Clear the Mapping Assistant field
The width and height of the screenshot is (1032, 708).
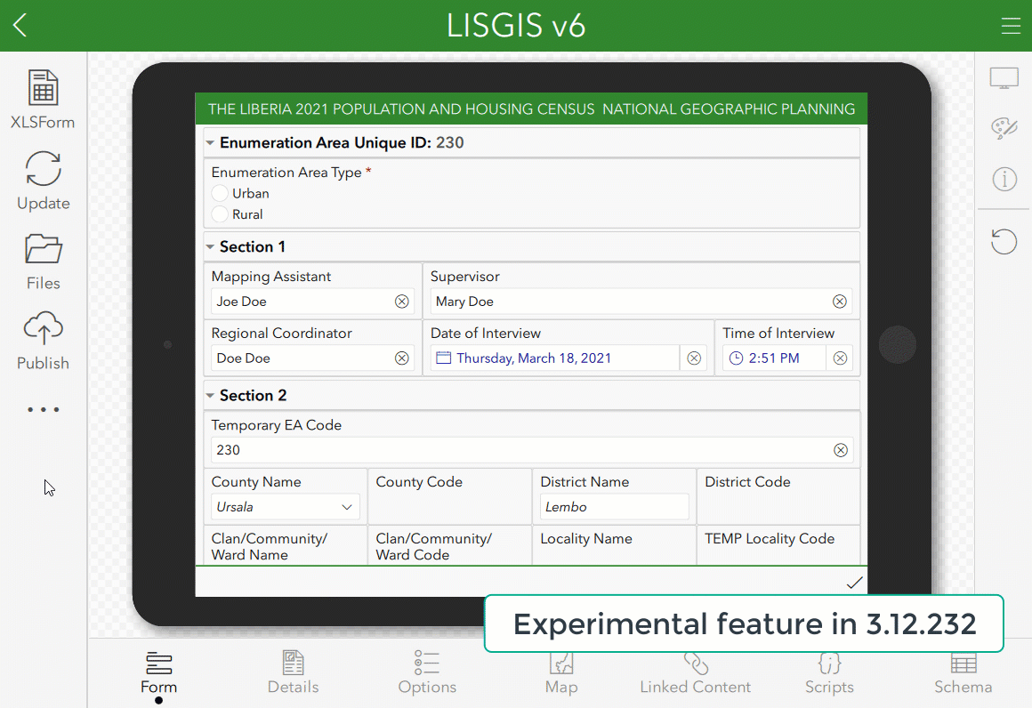click(401, 302)
